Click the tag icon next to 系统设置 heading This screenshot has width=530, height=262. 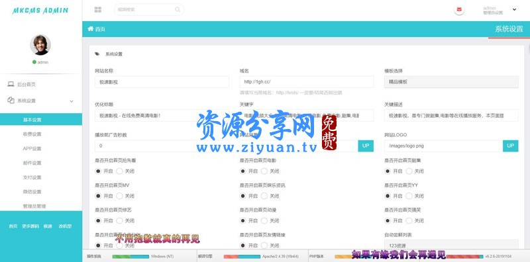click(97, 54)
